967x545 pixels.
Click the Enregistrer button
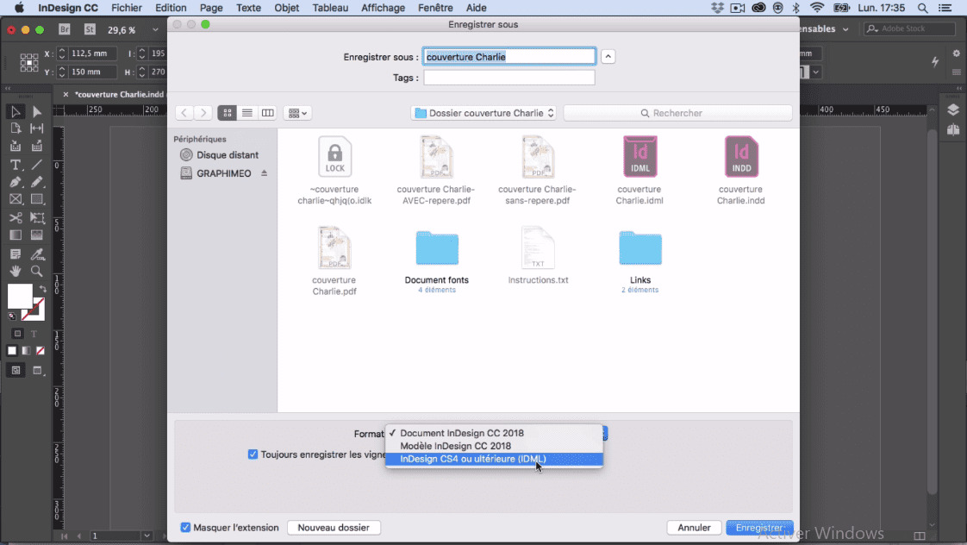point(758,527)
